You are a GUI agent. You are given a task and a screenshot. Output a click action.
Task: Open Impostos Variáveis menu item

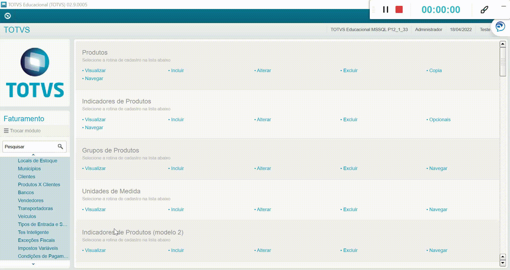pyautogui.click(x=38, y=248)
